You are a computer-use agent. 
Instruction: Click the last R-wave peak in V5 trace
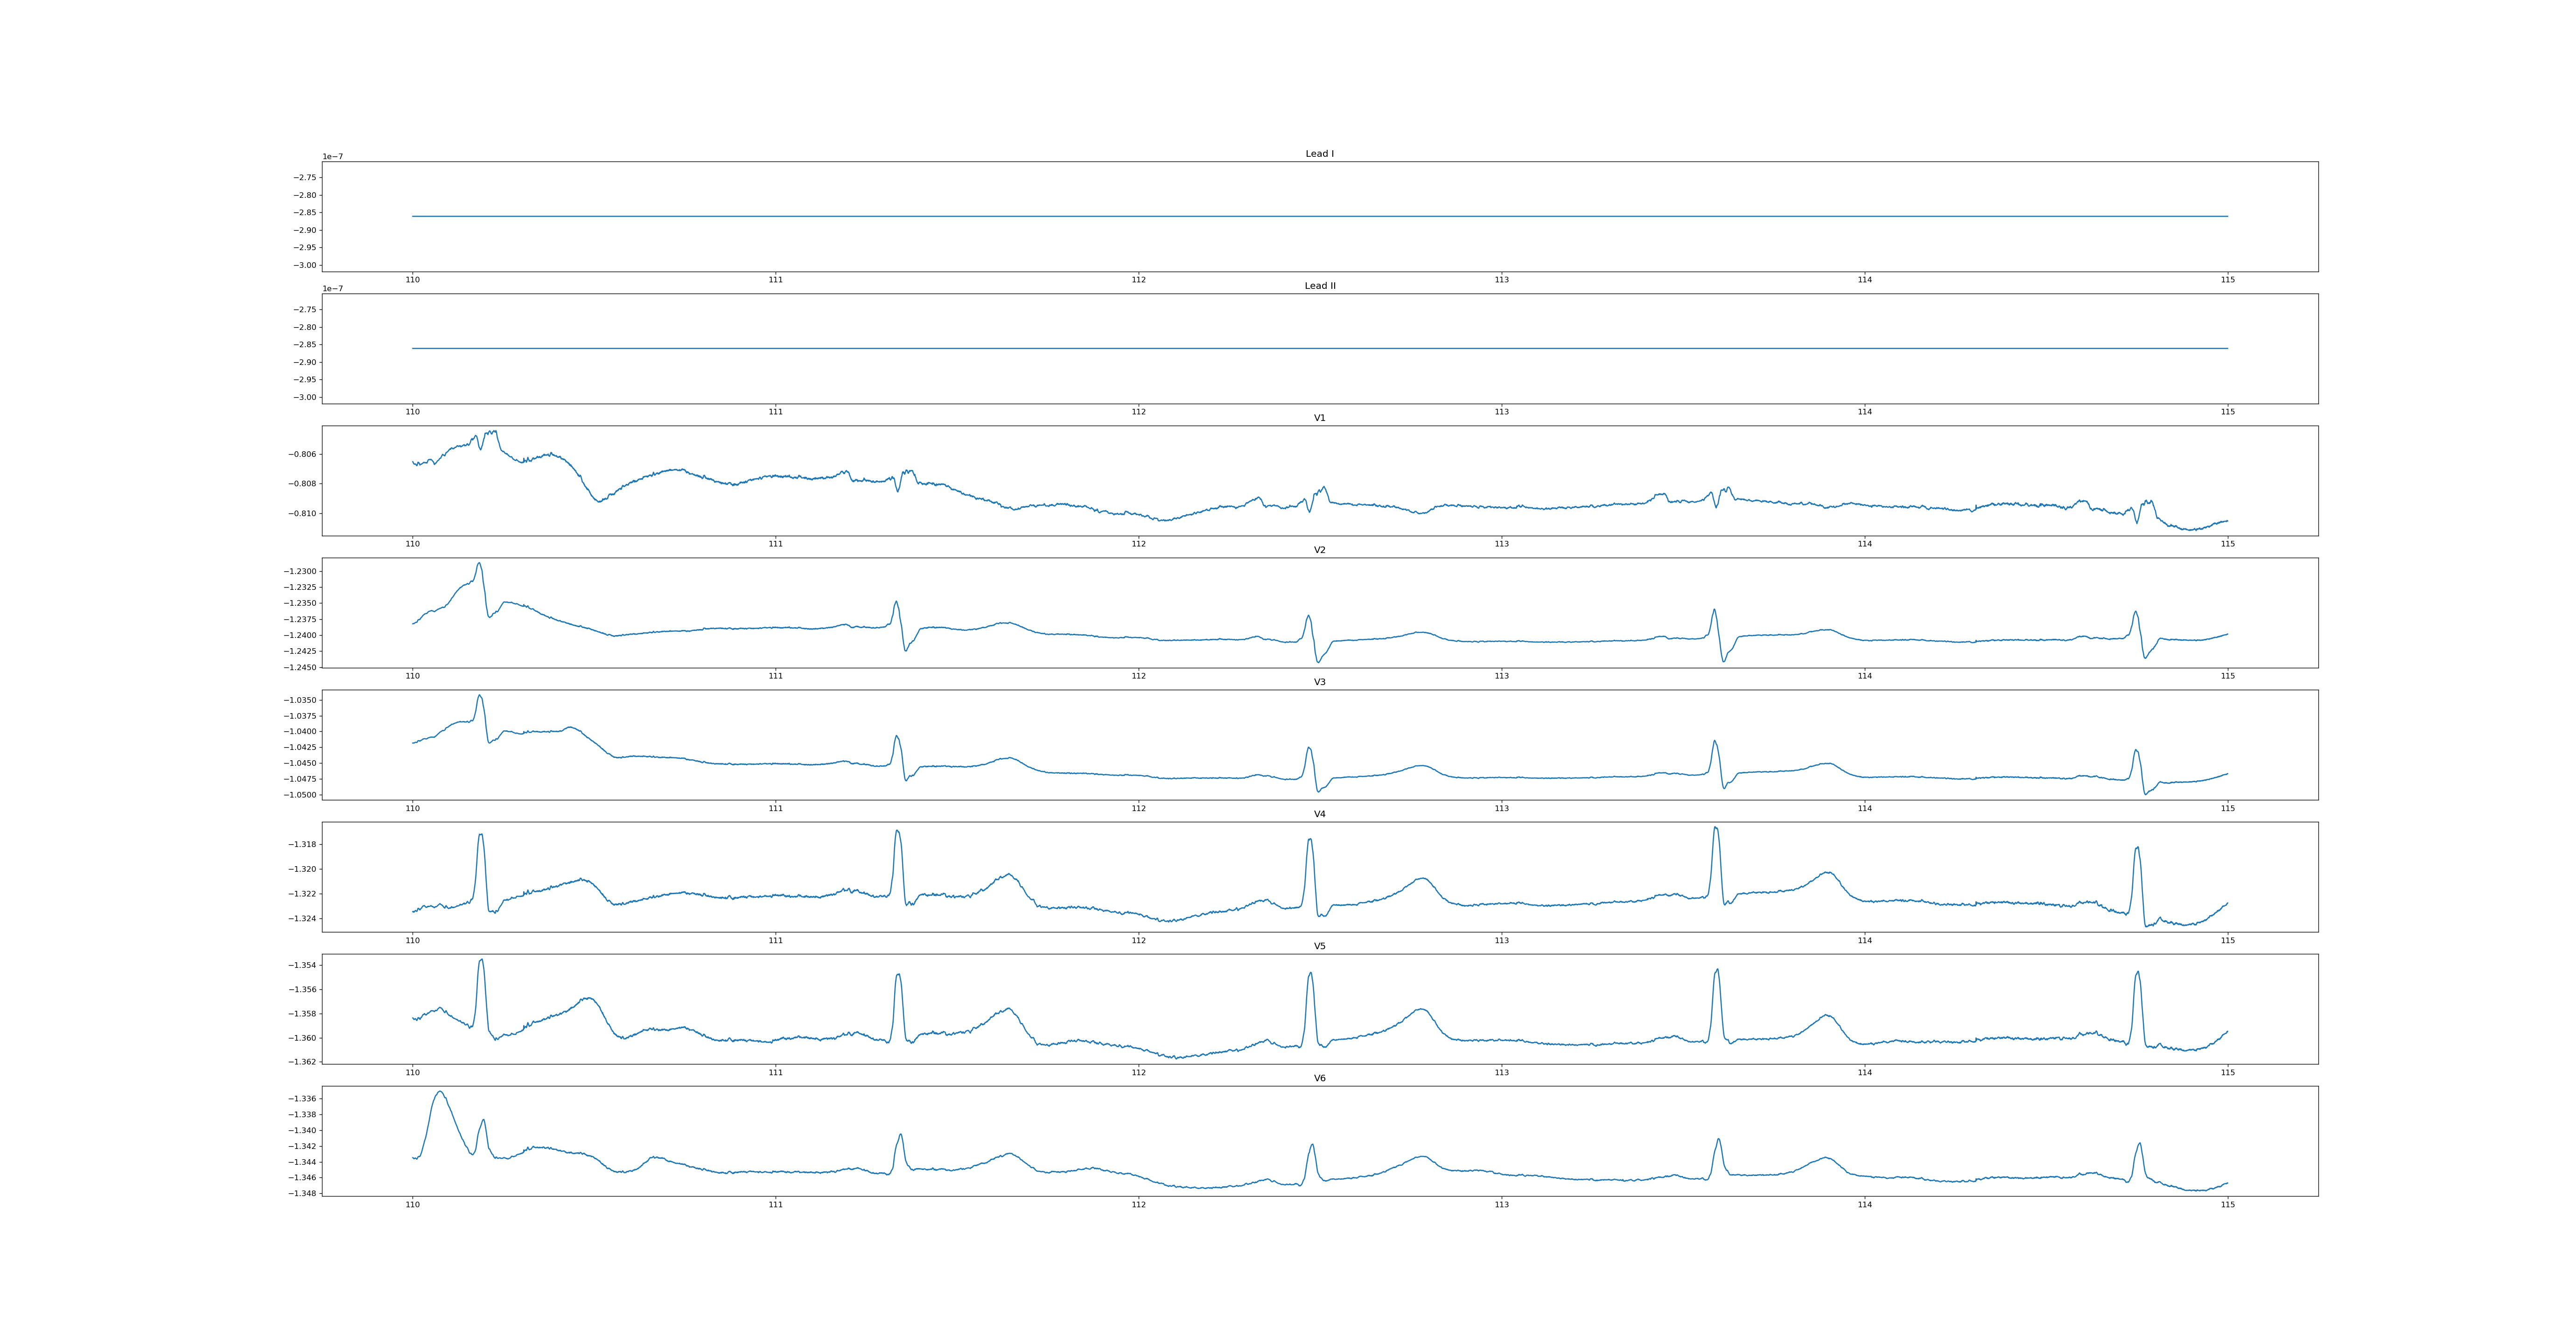2137,973
